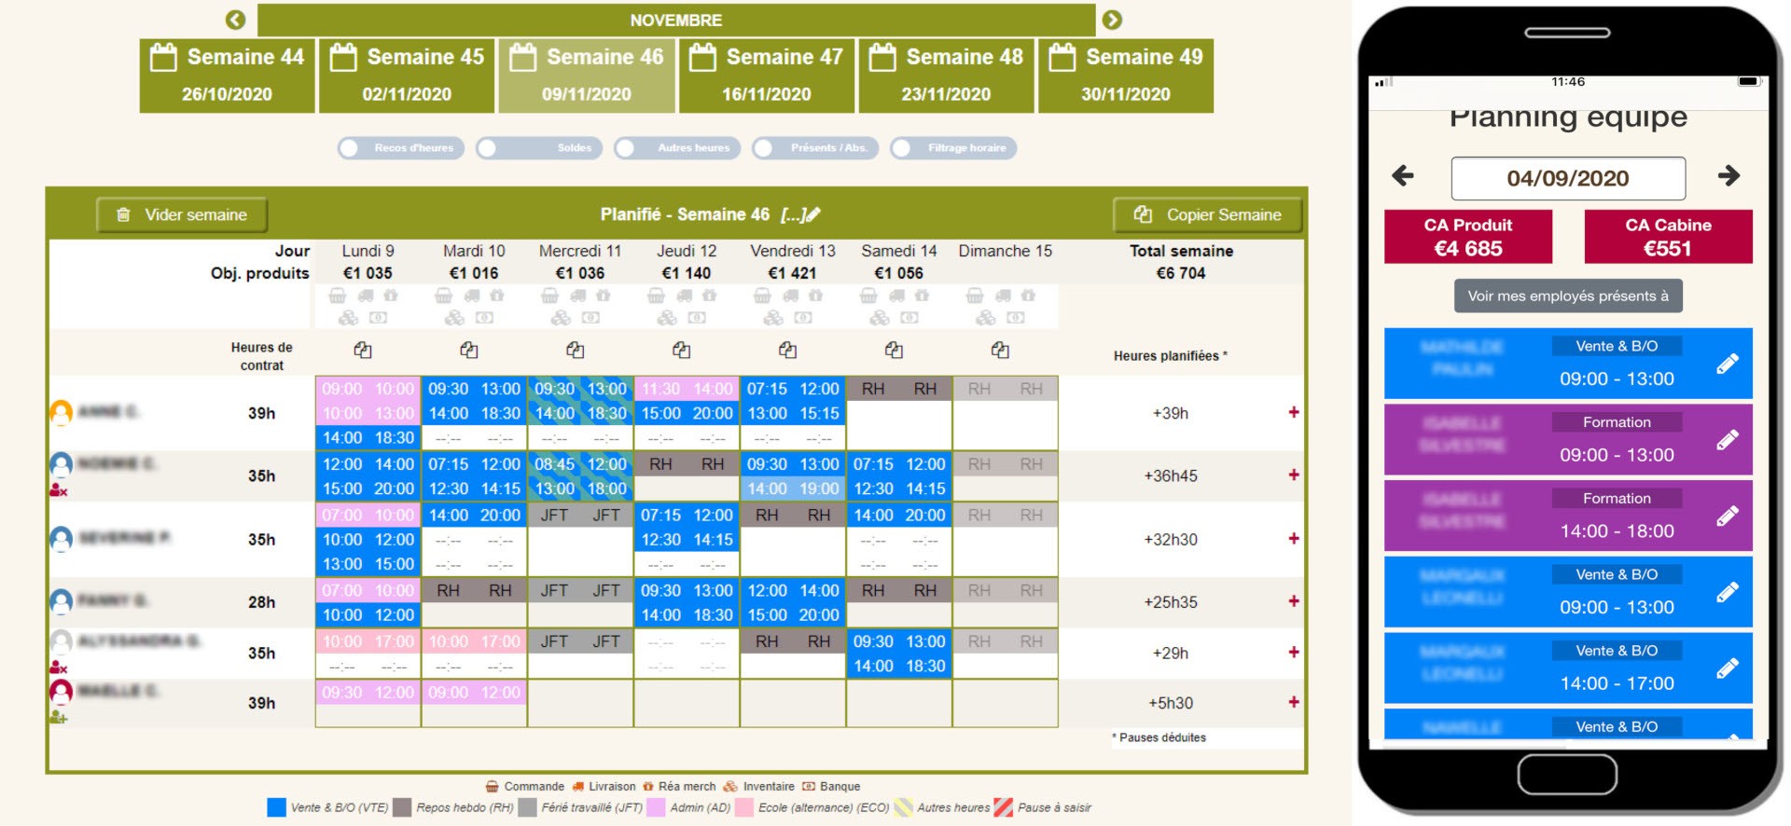Screen dimensions: 1791x826
Task: Copy the Samedi 14 day schedule icon
Action: coord(895,351)
